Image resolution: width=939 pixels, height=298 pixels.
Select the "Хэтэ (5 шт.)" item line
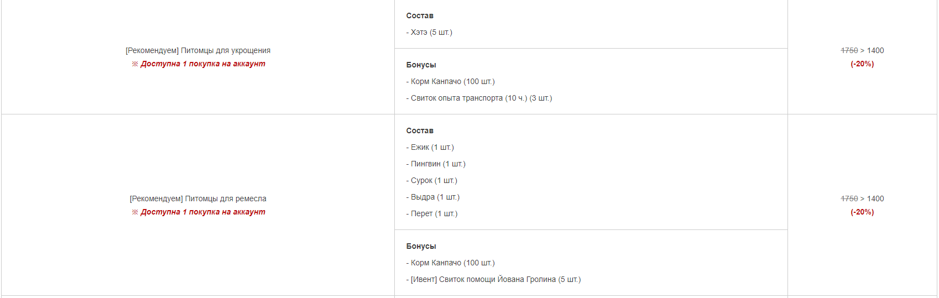click(x=429, y=33)
